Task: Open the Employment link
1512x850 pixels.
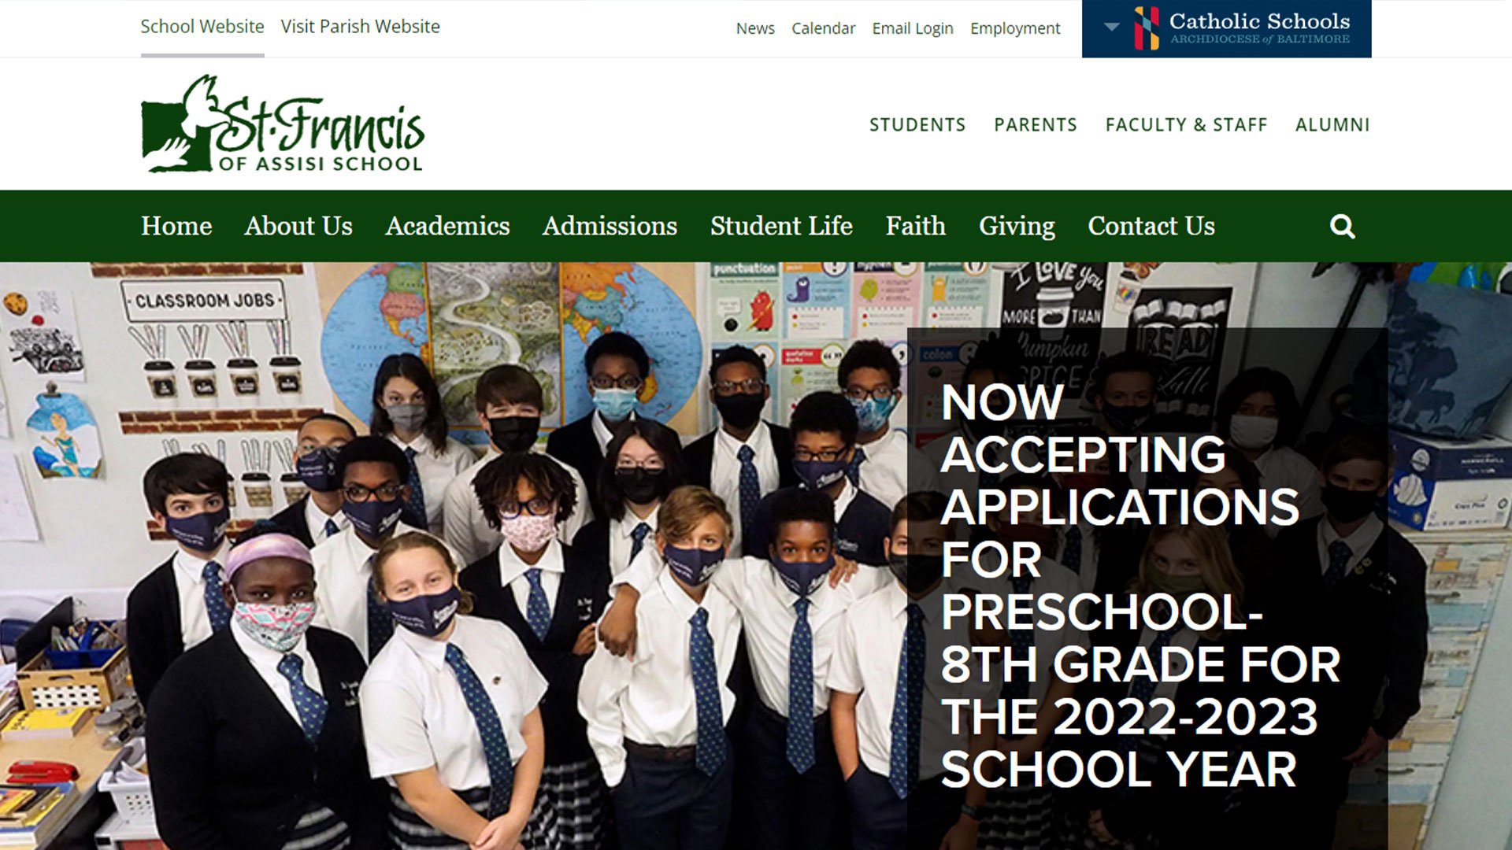Action: pyautogui.click(x=1015, y=28)
